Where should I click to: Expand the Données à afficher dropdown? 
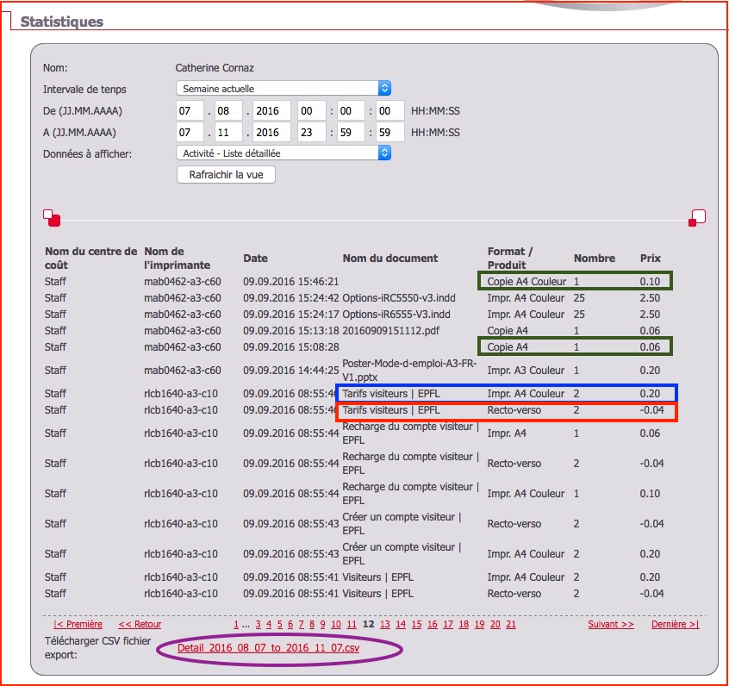pyautogui.click(x=283, y=153)
